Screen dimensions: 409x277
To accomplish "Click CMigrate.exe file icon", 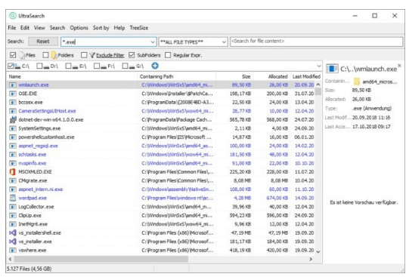I will tap(13, 180).
